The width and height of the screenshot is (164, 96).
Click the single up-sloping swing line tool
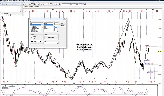coord(44,4)
